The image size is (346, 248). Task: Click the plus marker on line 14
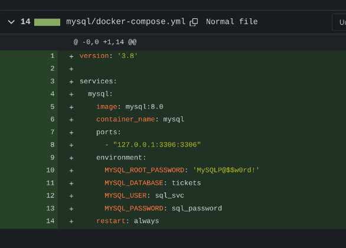[x=71, y=221]
